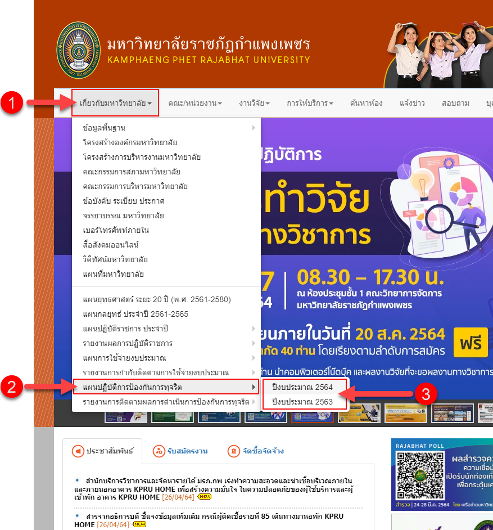Click the Rajabhat Poll QR code banner
This screenshot has height=530, width=493.
442,474
